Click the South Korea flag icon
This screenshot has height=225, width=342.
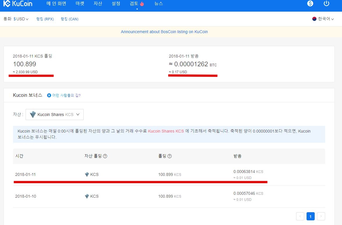click(314, 19)
